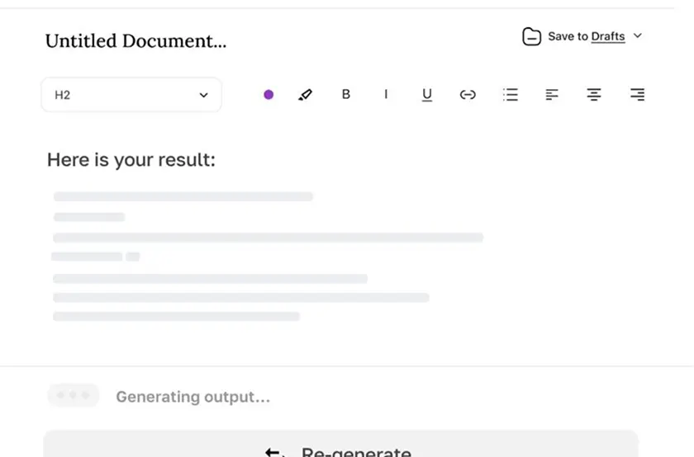Click the "Here is your result:" heading
This screenshot has height=457, width=694.
tap(131, 159)
